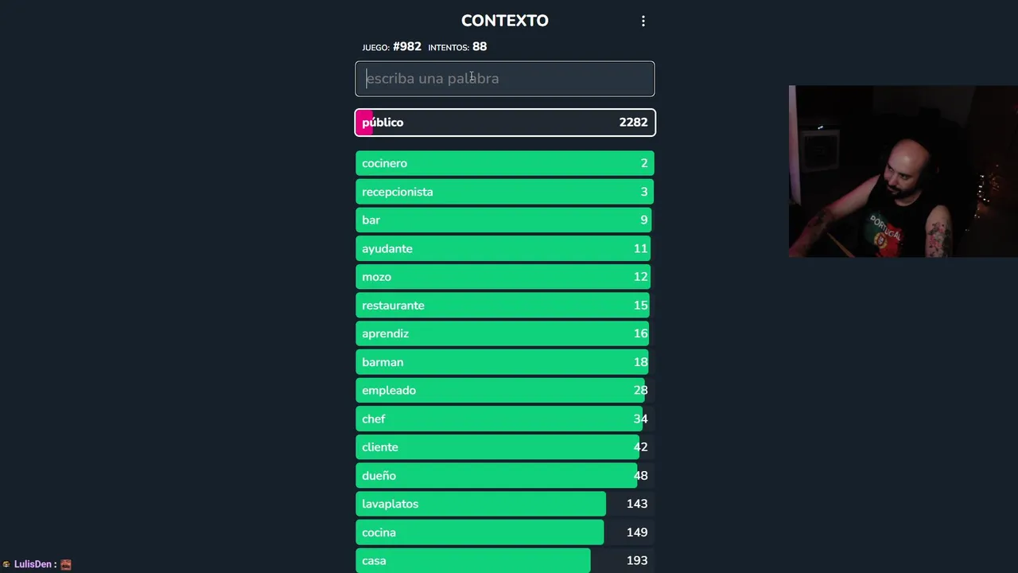Click the CONTEXTO game title

point(505,21)
